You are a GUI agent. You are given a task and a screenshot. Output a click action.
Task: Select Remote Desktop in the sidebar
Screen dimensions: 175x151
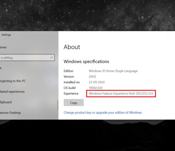[10, 113]
